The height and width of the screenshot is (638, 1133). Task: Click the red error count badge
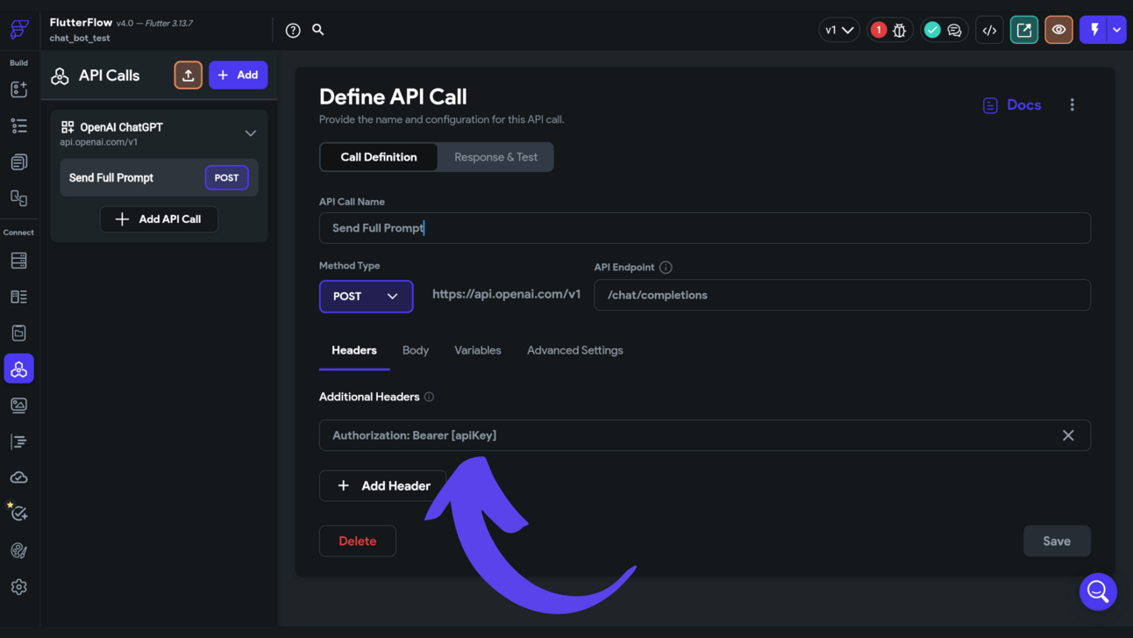click(x=878, y=30)
